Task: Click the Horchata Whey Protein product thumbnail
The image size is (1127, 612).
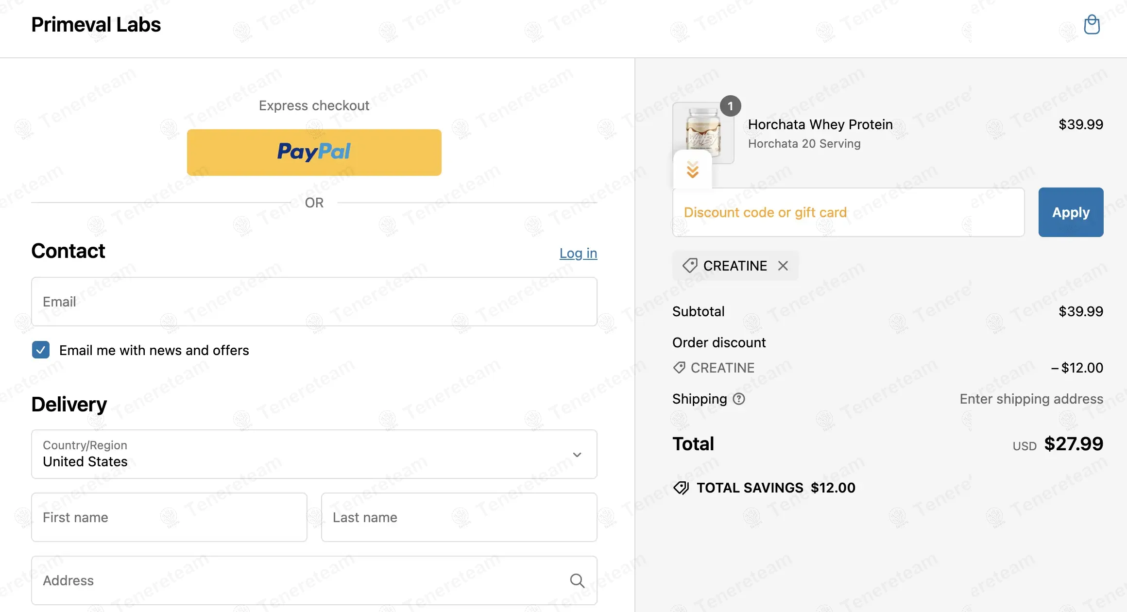Action: click(x=703, y=131)
